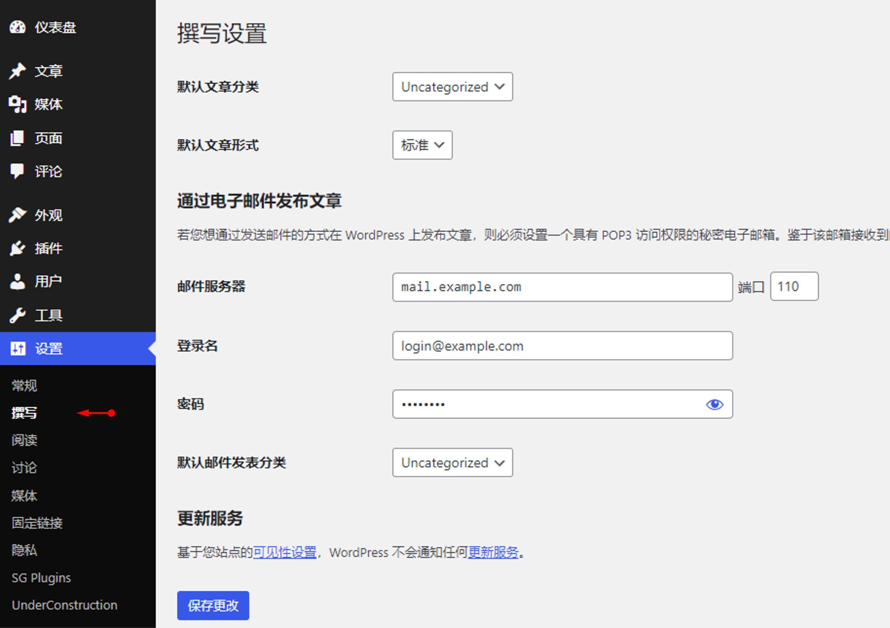Follow the 可见性设置 link
The width and height of the screenshot is (890, 628).
point(284,552)
